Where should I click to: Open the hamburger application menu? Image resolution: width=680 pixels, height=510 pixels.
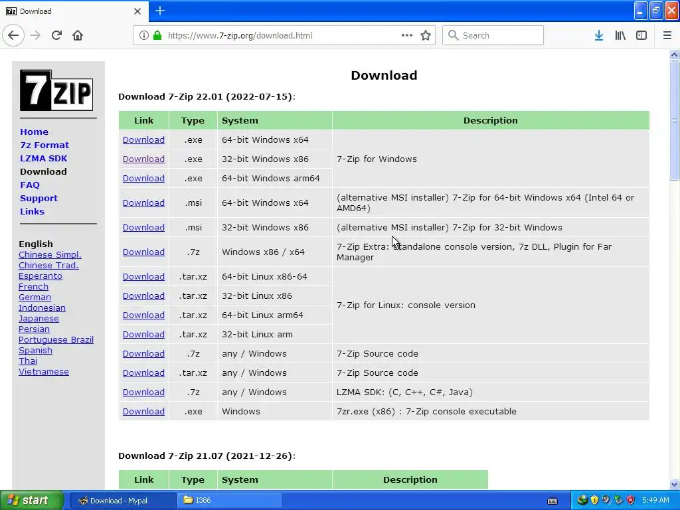pos(667,35)
